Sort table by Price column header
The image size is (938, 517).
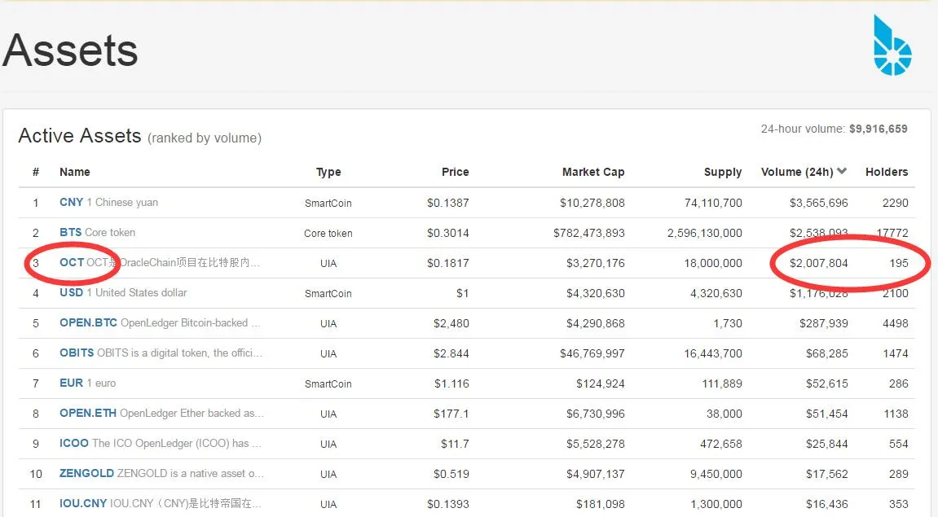click(456, 172)
